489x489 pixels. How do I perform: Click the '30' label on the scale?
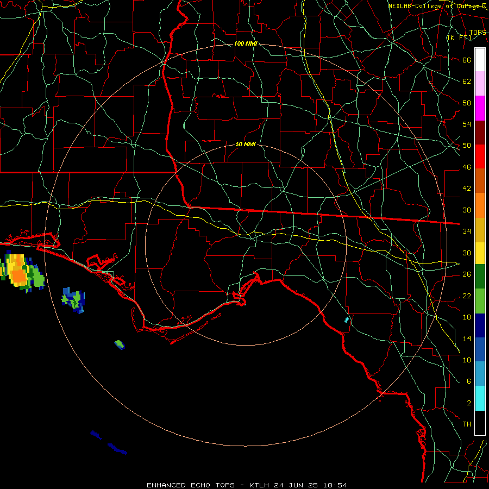(x=467, y=253)
